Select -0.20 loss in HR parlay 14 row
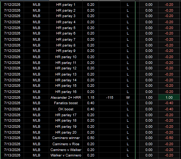 (x=169, y=80)
